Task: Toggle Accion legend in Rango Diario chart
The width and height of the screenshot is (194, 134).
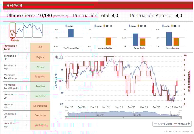Action: coord(132,26)
